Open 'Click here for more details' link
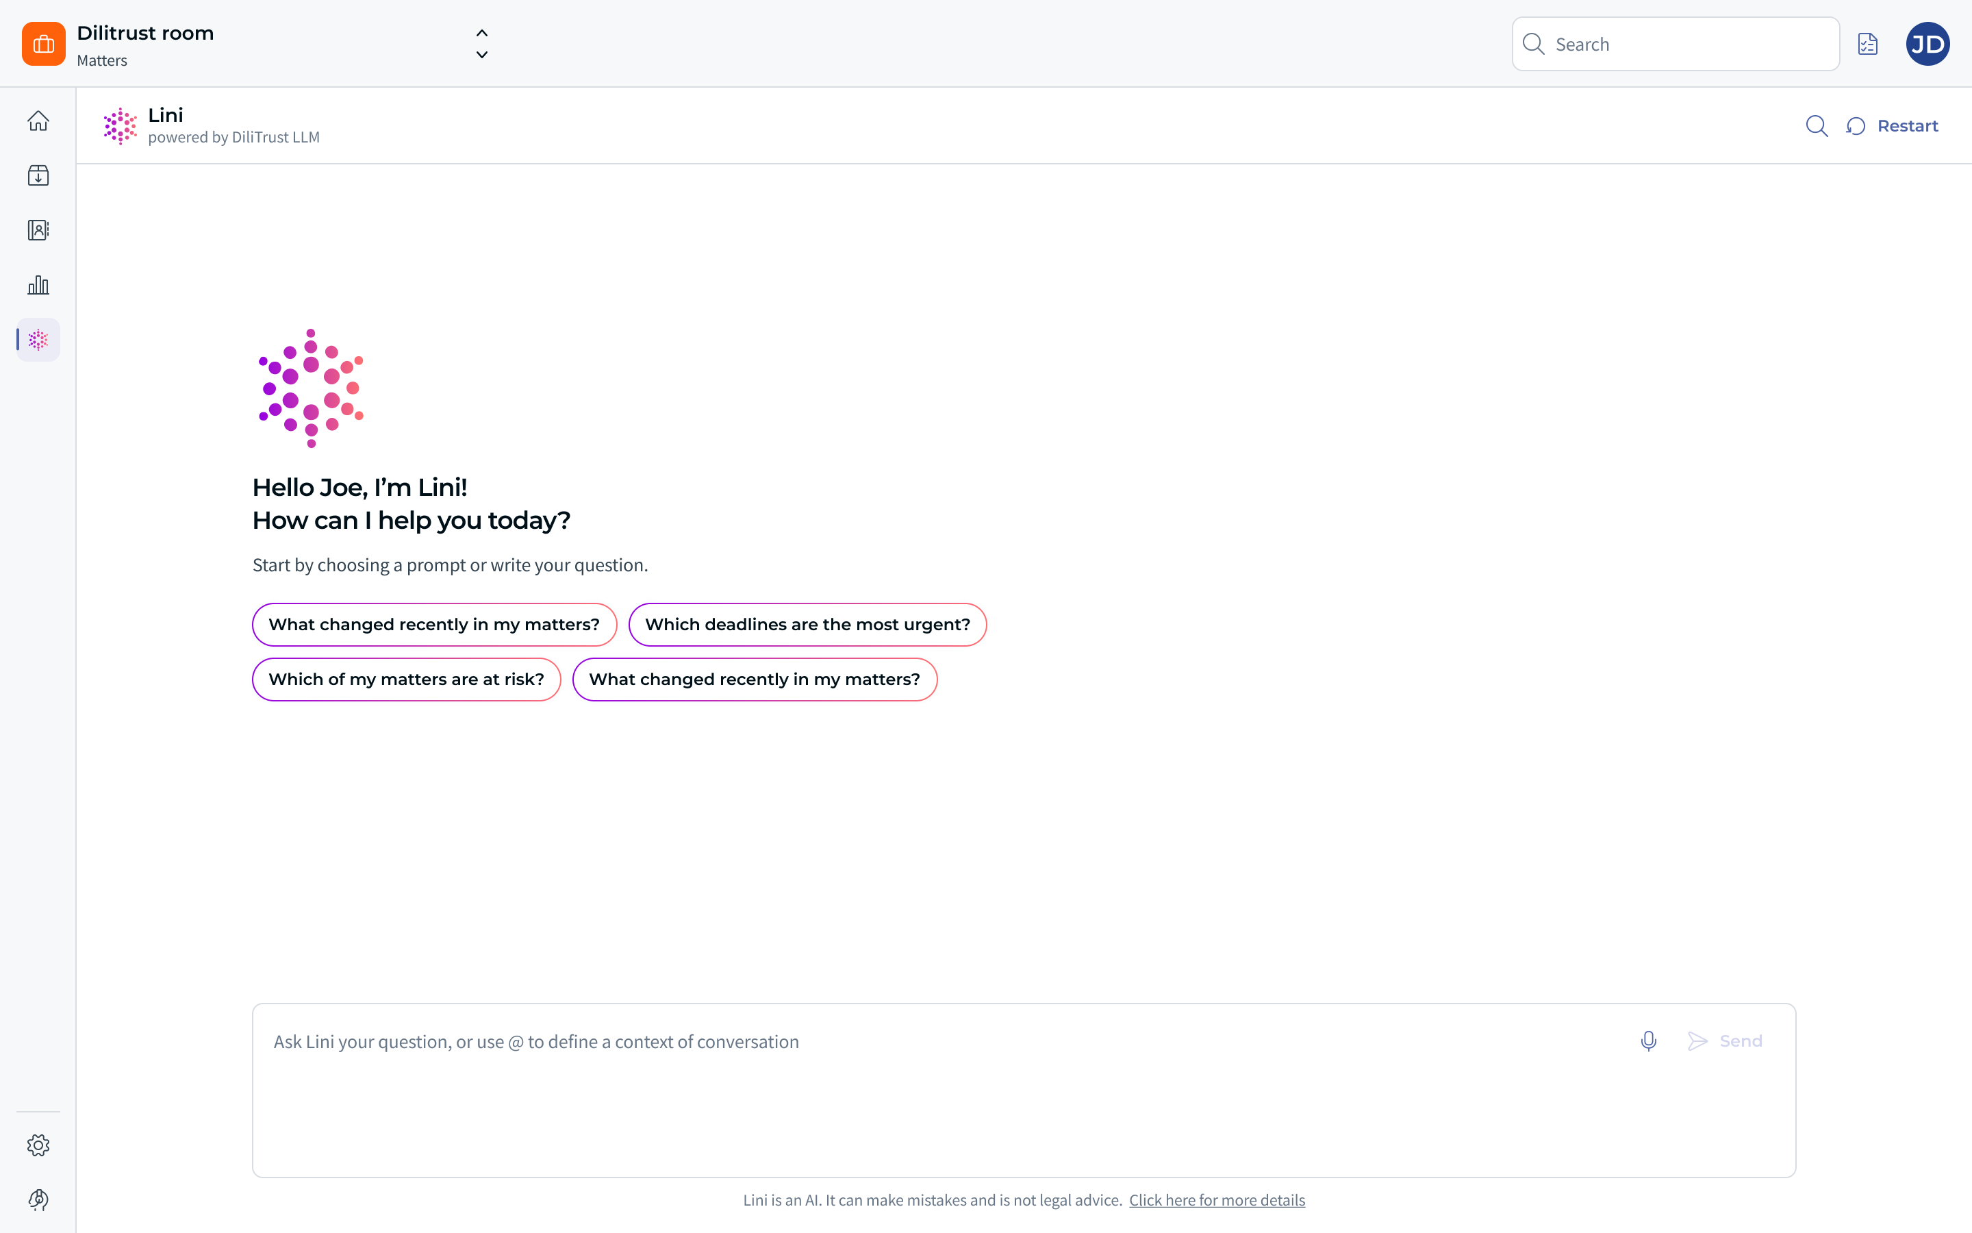This screenshot has height=1233, width=1972. (x=1217, y=1199)
